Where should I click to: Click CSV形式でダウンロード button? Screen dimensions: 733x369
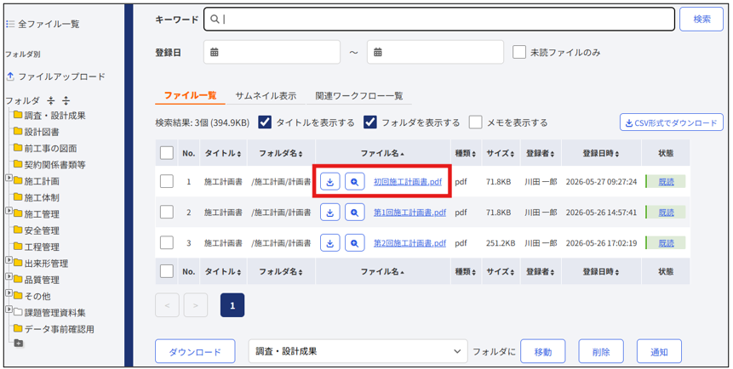pos(672,122)
